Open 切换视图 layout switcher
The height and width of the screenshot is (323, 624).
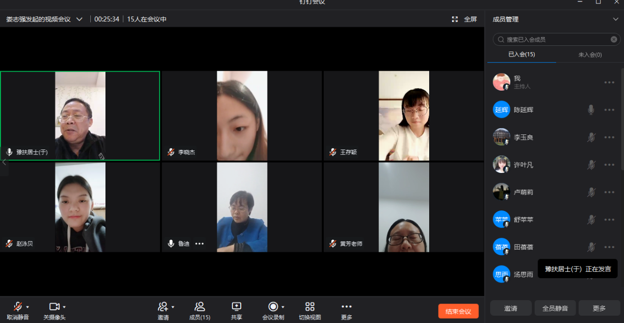pos(310,306)
